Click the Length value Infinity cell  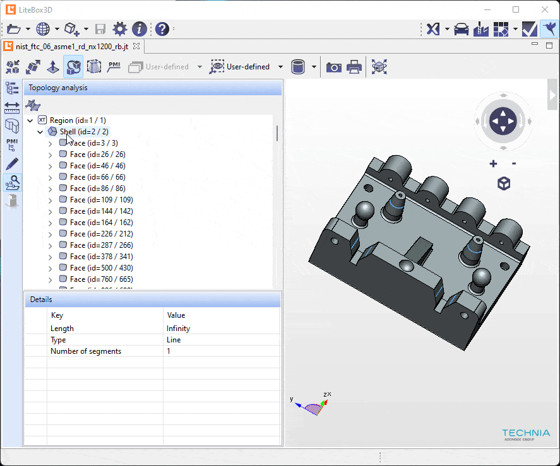coord(221,329)
